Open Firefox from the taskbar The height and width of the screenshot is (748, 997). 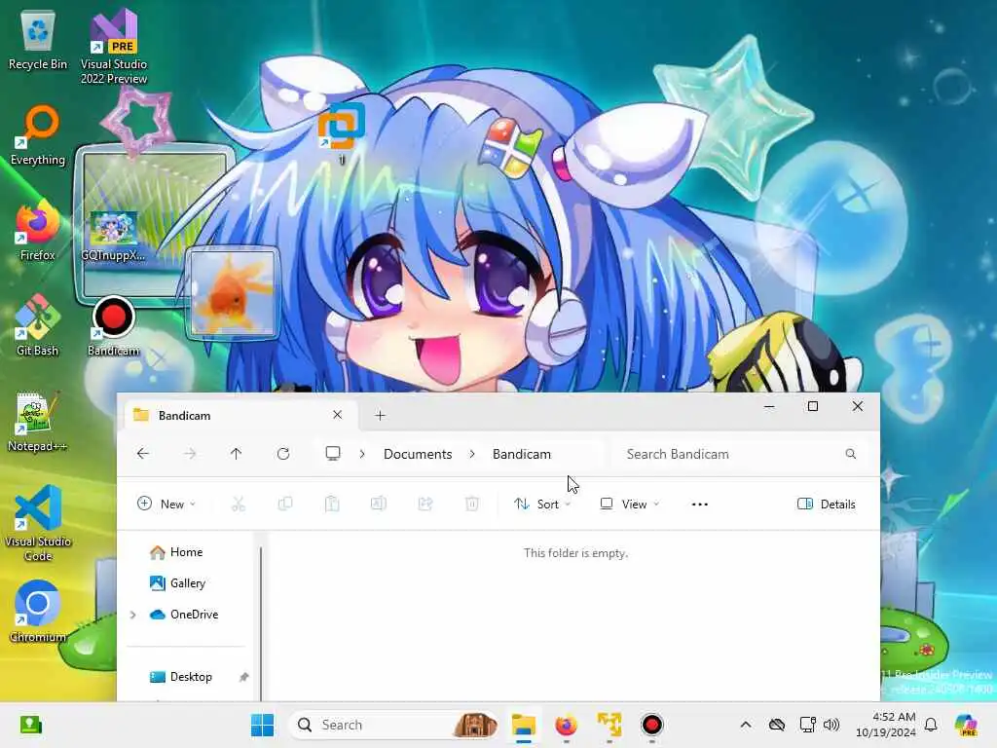tap(566, 725)
